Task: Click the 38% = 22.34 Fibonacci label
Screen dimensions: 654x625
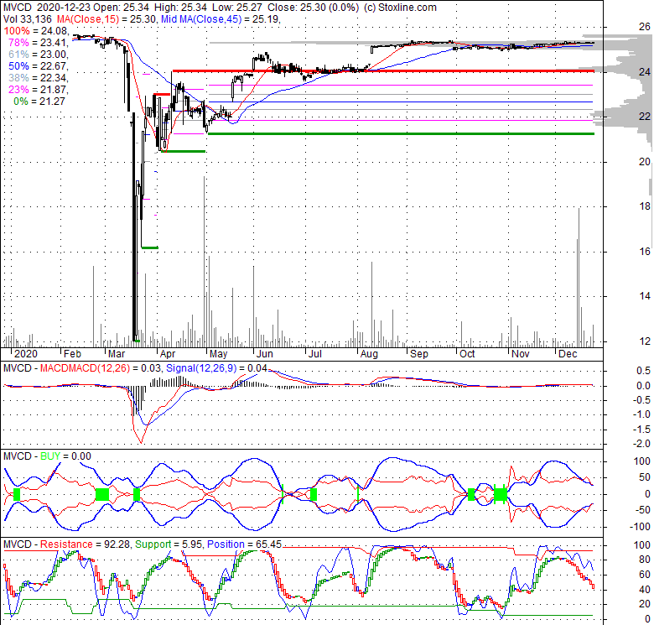Action: (x=39, y=78)
